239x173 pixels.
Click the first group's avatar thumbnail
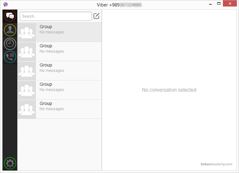(27, 32)
